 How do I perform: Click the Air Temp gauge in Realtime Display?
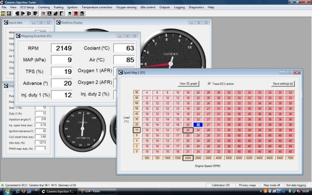[x=82, y=129]
